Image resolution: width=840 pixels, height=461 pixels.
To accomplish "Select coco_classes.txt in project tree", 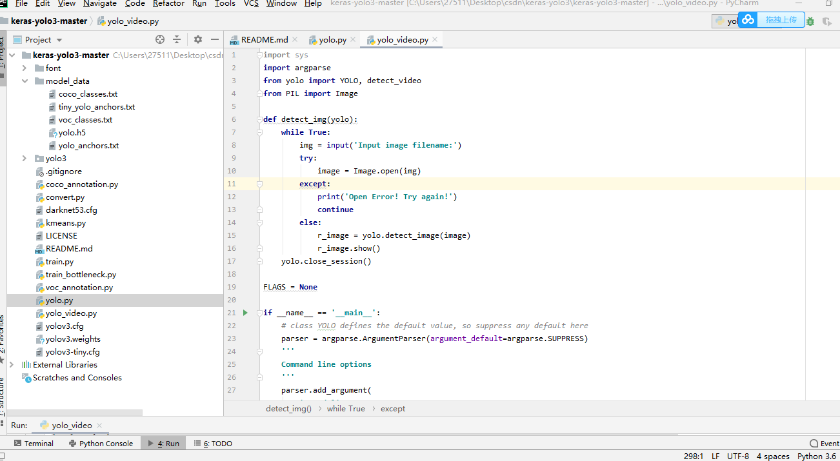I will pyautogui.click(x=88, y=94).
